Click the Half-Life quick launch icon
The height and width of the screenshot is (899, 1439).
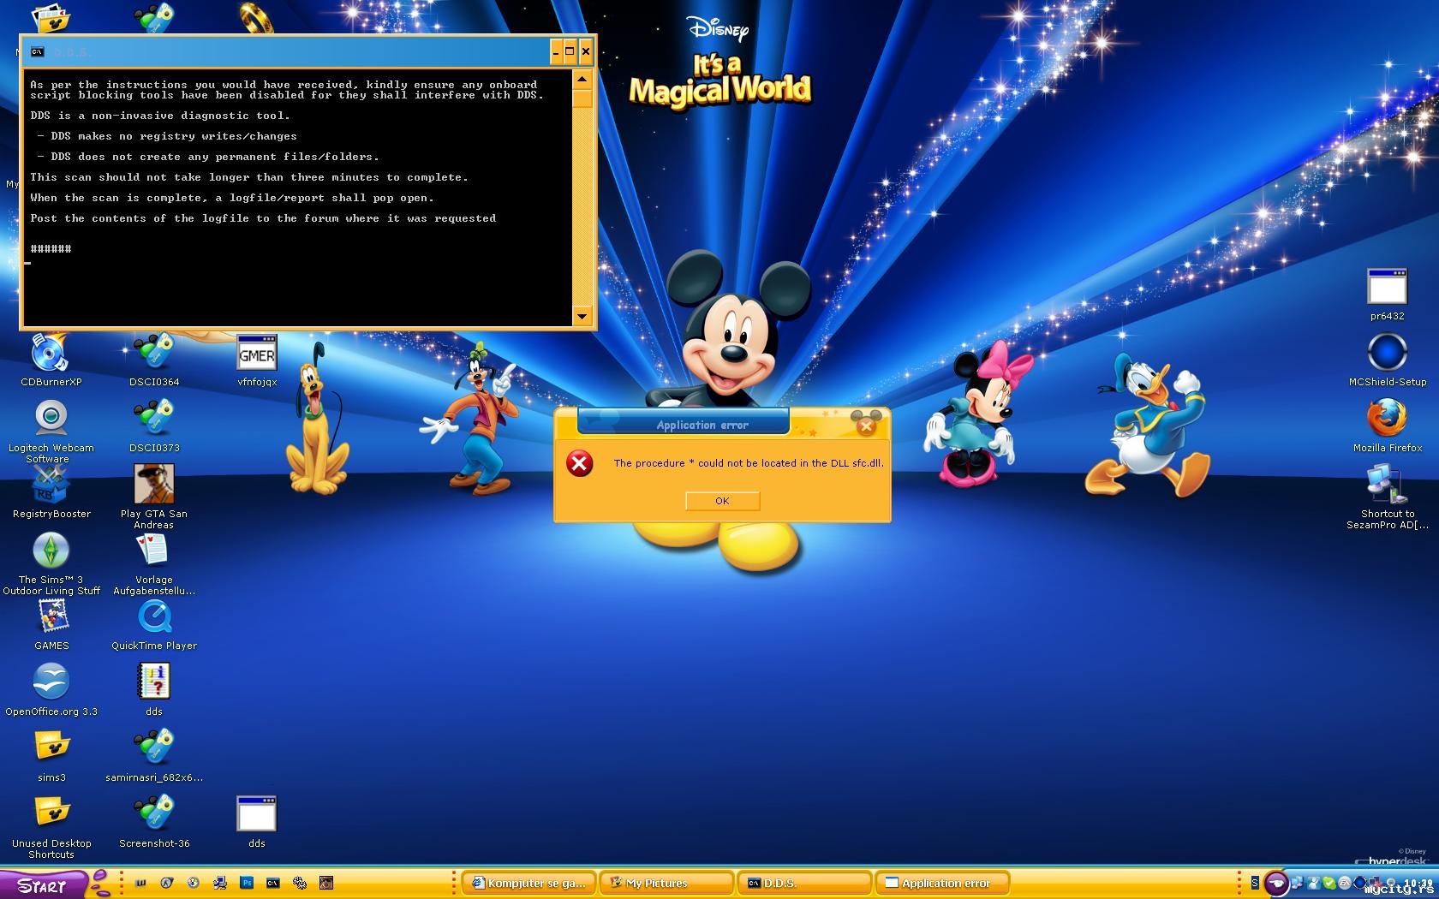click(x=167, y=883)
